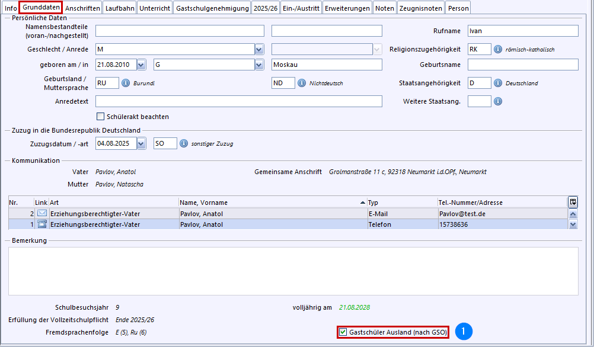The width and height of the screenshot is (594, 347).
Task: Switch to the Anschriften tab
Action: tap(82, 8)
